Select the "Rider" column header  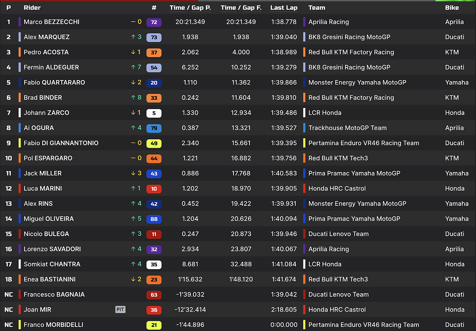pyautogui.click(x=32, y=7)
